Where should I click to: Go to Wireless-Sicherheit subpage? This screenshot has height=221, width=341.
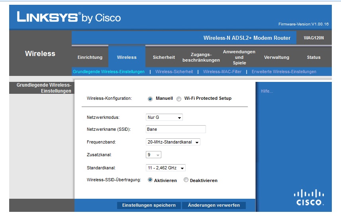click(174, 72)
